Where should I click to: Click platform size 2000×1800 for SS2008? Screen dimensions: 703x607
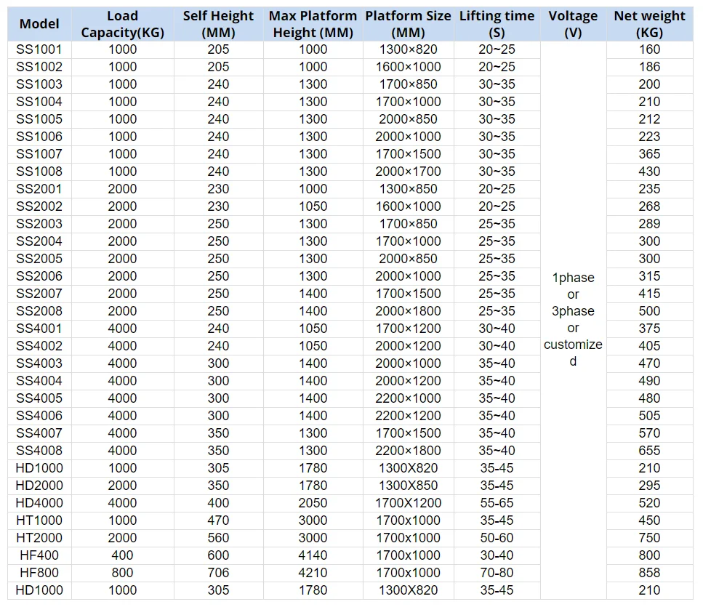pyautogui.click(x=408, y=312)
